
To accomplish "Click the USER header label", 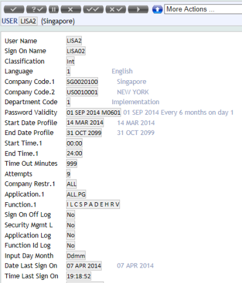I will coord(10,21).
